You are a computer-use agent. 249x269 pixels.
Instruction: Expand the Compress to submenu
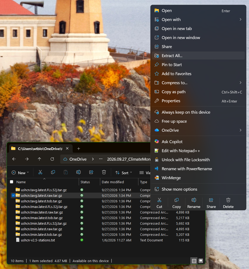[241, 83]
